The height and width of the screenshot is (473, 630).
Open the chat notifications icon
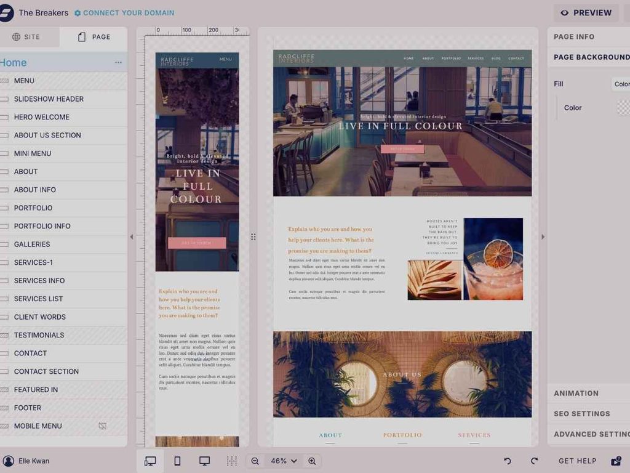[616, 461]
